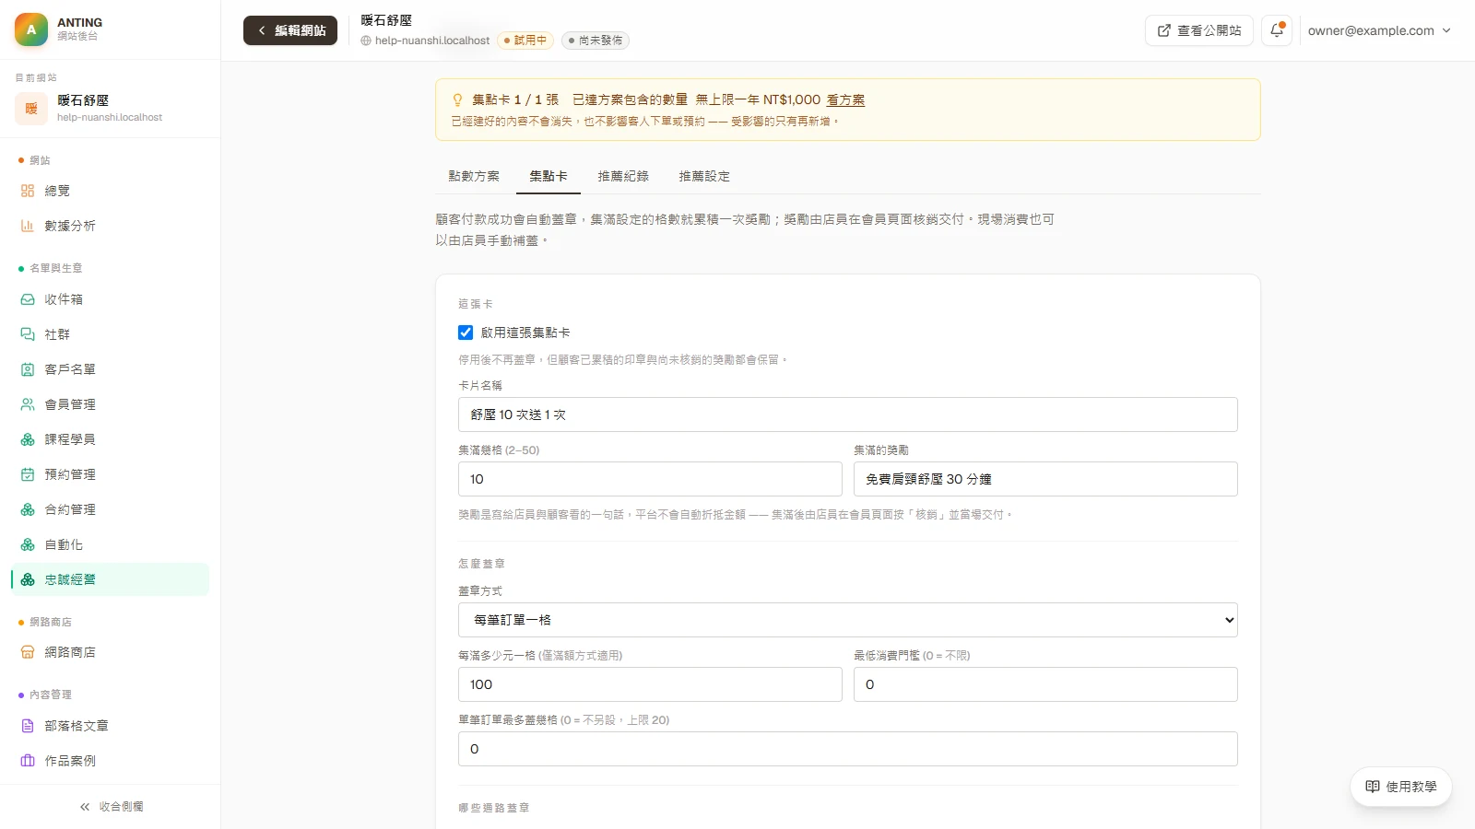The image size is (1475, 829).
Task: Click the 查看公開站 button
Action: (x=1199, y=30)
